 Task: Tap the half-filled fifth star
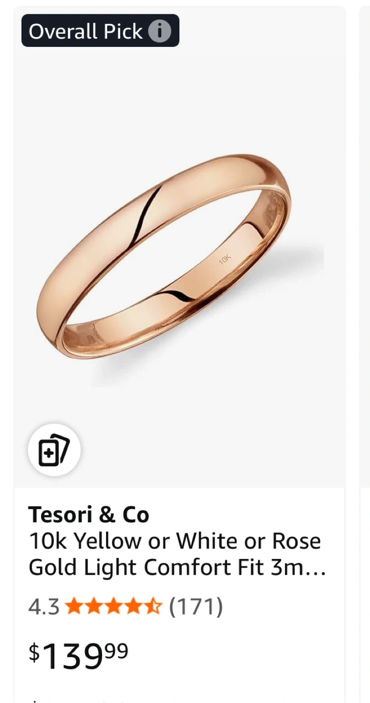[x=153, y=607]
